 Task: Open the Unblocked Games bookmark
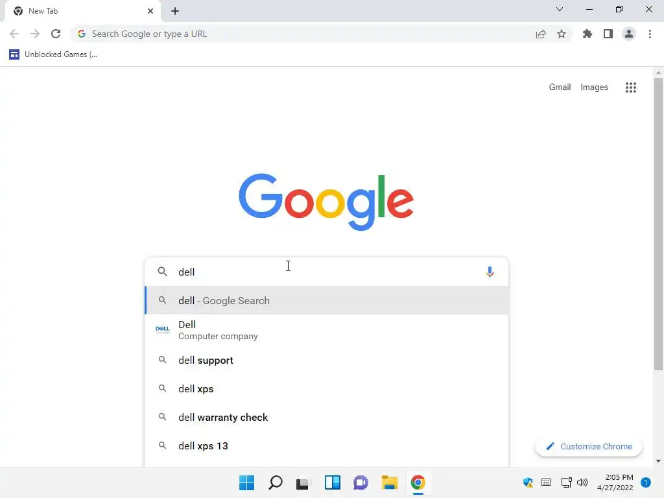click(53, 54)
